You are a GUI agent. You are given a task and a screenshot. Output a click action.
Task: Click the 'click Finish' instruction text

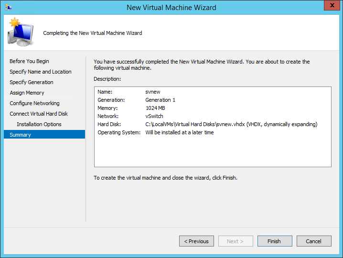[165, 178]
